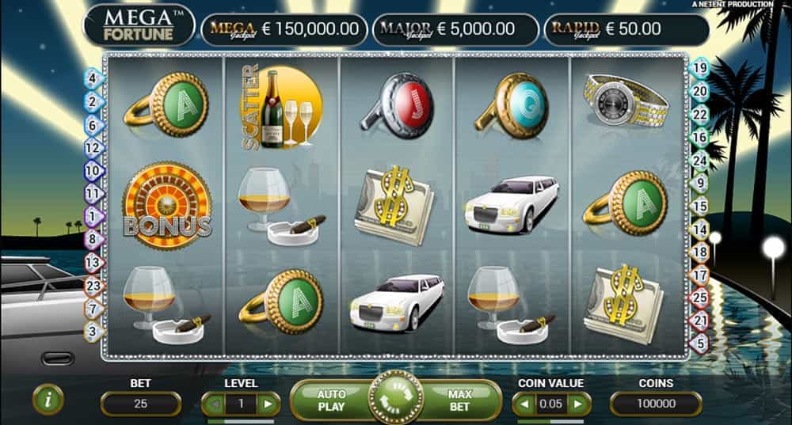
Task: Increase the coin value
Action: (x=579, y=404)
